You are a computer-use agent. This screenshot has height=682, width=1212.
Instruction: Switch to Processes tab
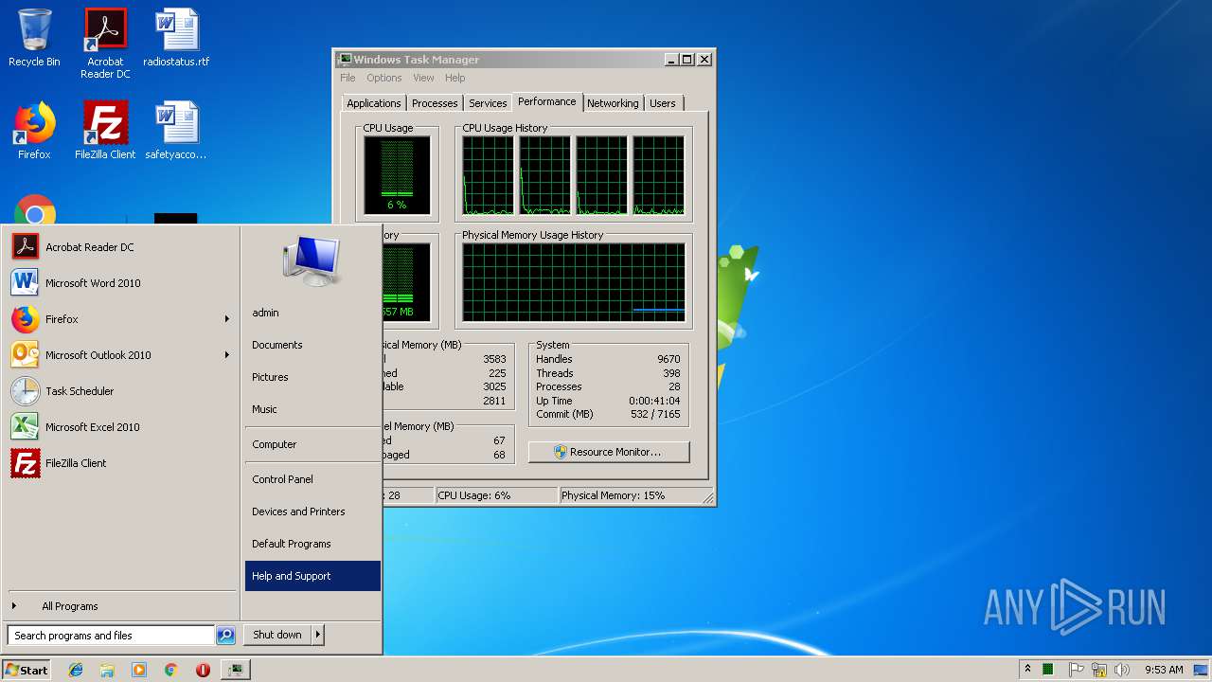[x=435, y=103]
